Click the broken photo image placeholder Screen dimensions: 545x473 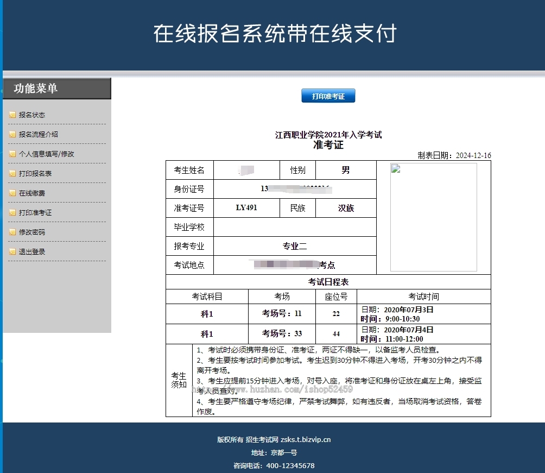[x=433, y=217]
